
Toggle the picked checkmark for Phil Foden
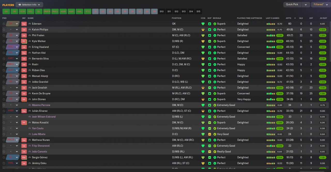pyautogui.click(x=4, y=35)
